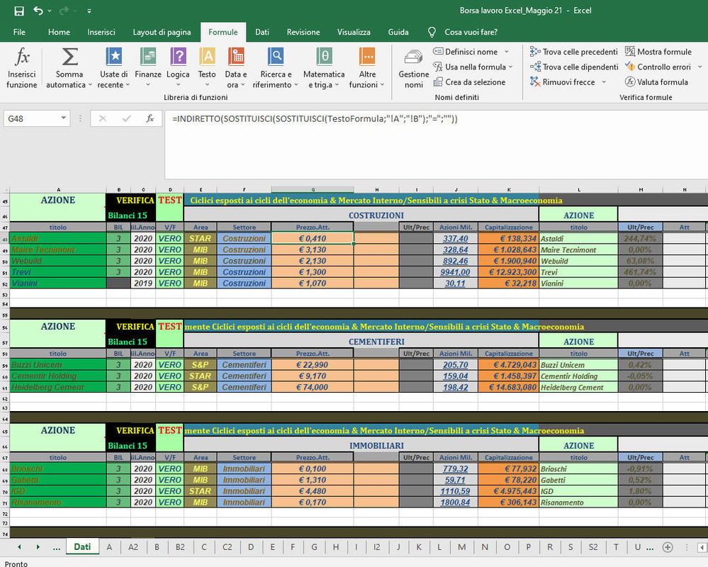Screen dimensions: 708x567
Task: Click Definisci nome button
Action: 466,52
